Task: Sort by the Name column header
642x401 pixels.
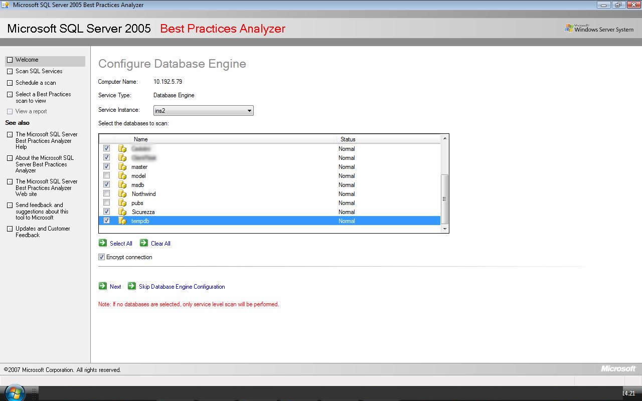Action: pos(234,139)
